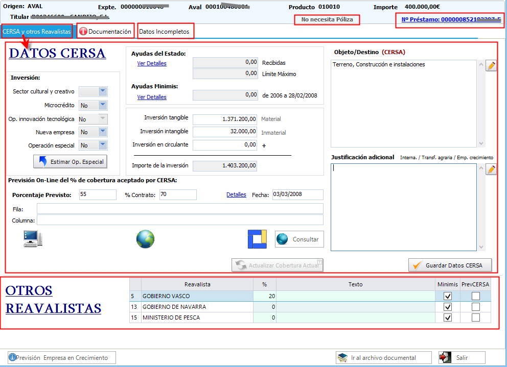Click the blue and yellow square logo icon

click(257, 239)
